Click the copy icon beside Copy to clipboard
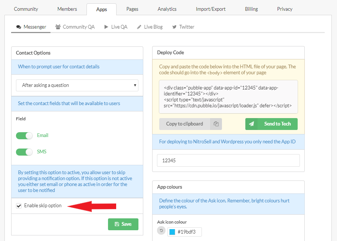337x241 pixels. pyautogui.click(x=216, y=124)
